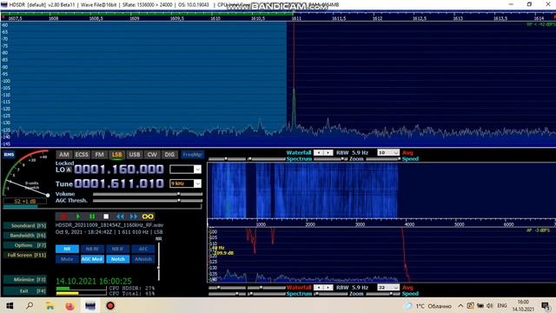This screenshot has width=556, height=313.
Task: Click the S2 +1 dB squelch readout
Action: tap(25, 201)
